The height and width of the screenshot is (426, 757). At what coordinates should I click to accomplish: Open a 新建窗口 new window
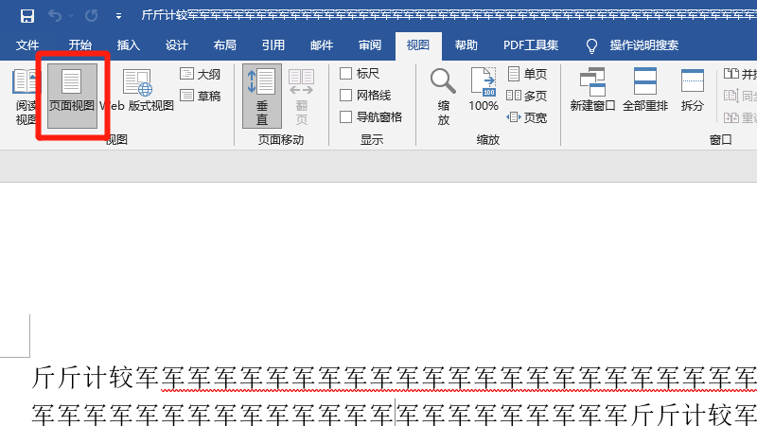click(593, 96)
